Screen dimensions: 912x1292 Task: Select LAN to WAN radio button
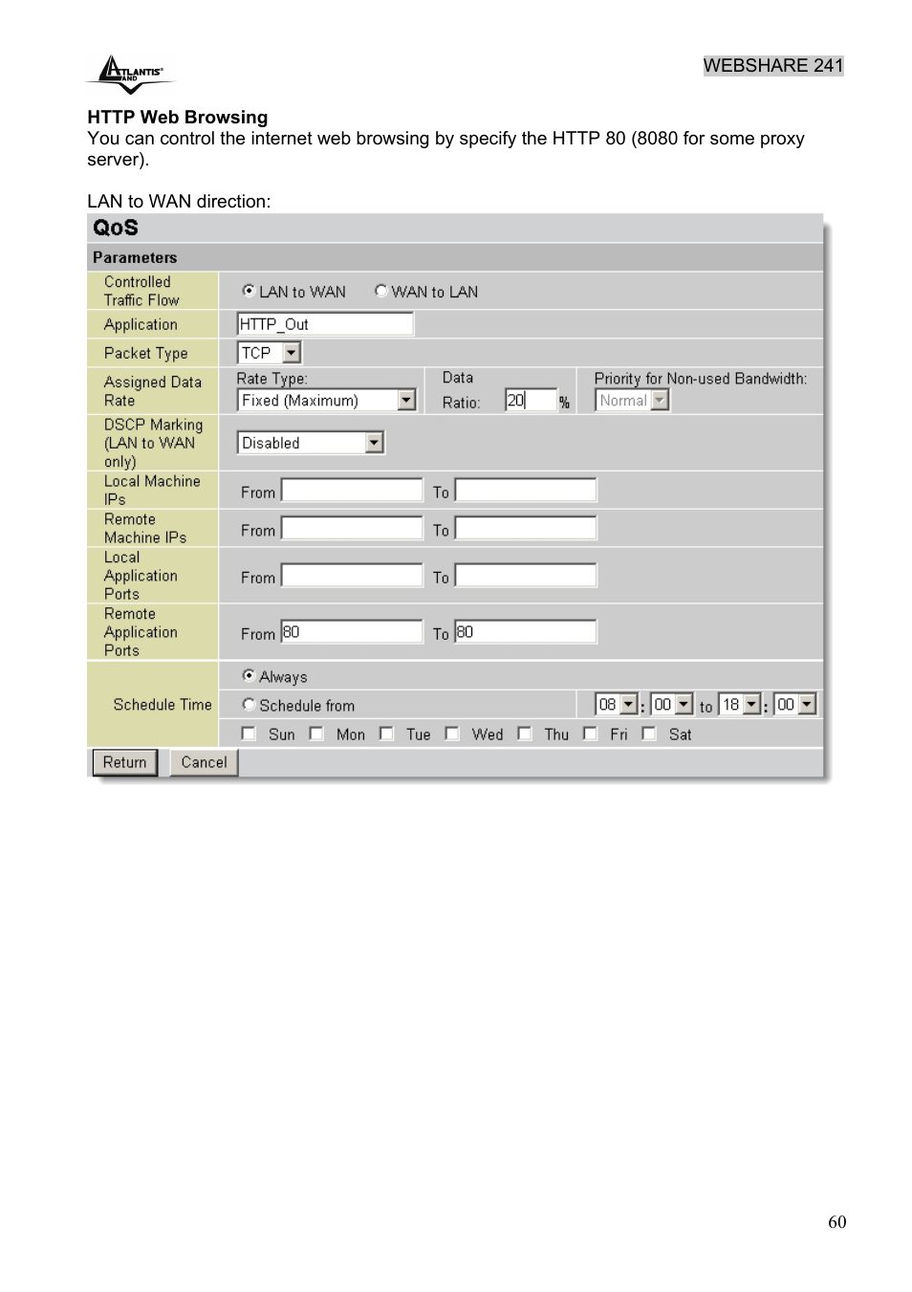coord(249,291)
